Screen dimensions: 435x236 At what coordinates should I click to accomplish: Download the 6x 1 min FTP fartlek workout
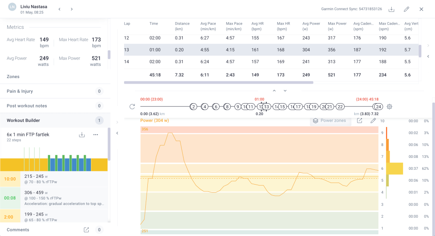[82, 135]
